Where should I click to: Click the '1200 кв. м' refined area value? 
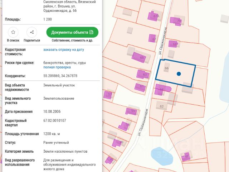(x=52, y=134)
